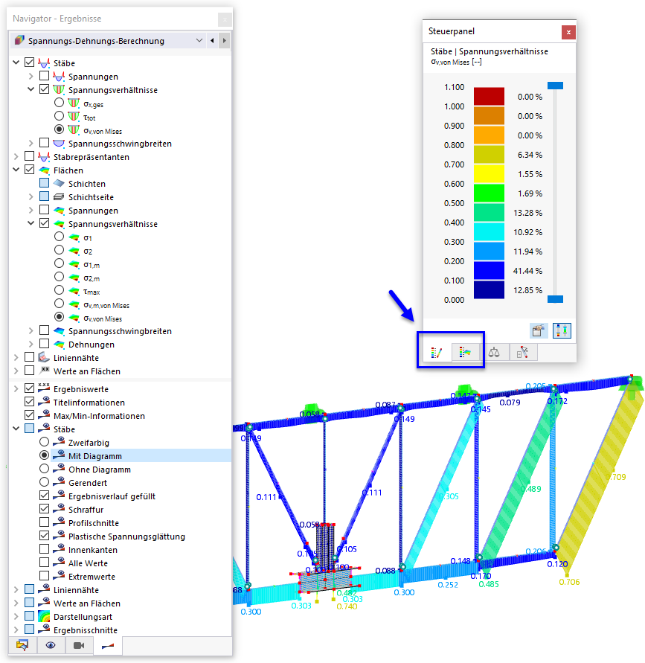This screenshot has width=645, height=663.
Task: Select σv,m,von Mises radio button
Action: pos(60,304)
